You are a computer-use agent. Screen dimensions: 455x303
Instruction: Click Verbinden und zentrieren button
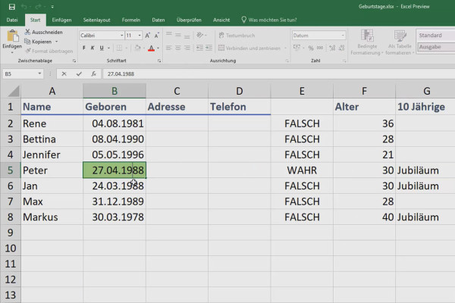coord(249,48)
